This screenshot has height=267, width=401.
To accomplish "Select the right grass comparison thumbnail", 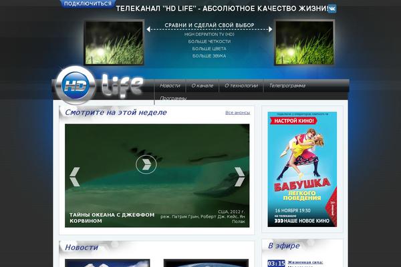I will coord(304,43).
